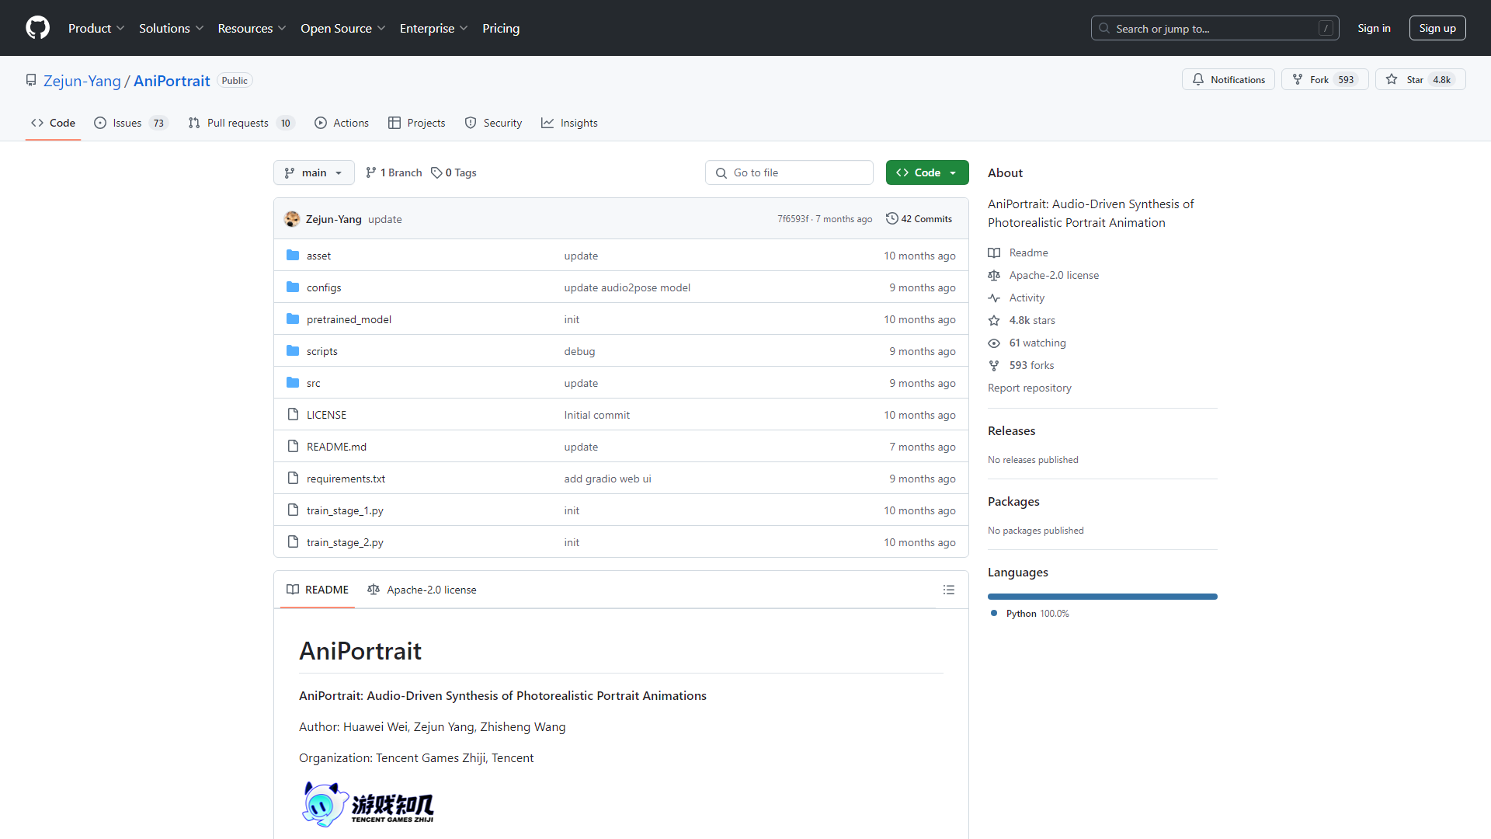The image size is (1491, 839).
Task: Click the Packages heading link
Action: [x=1013, y=501]
